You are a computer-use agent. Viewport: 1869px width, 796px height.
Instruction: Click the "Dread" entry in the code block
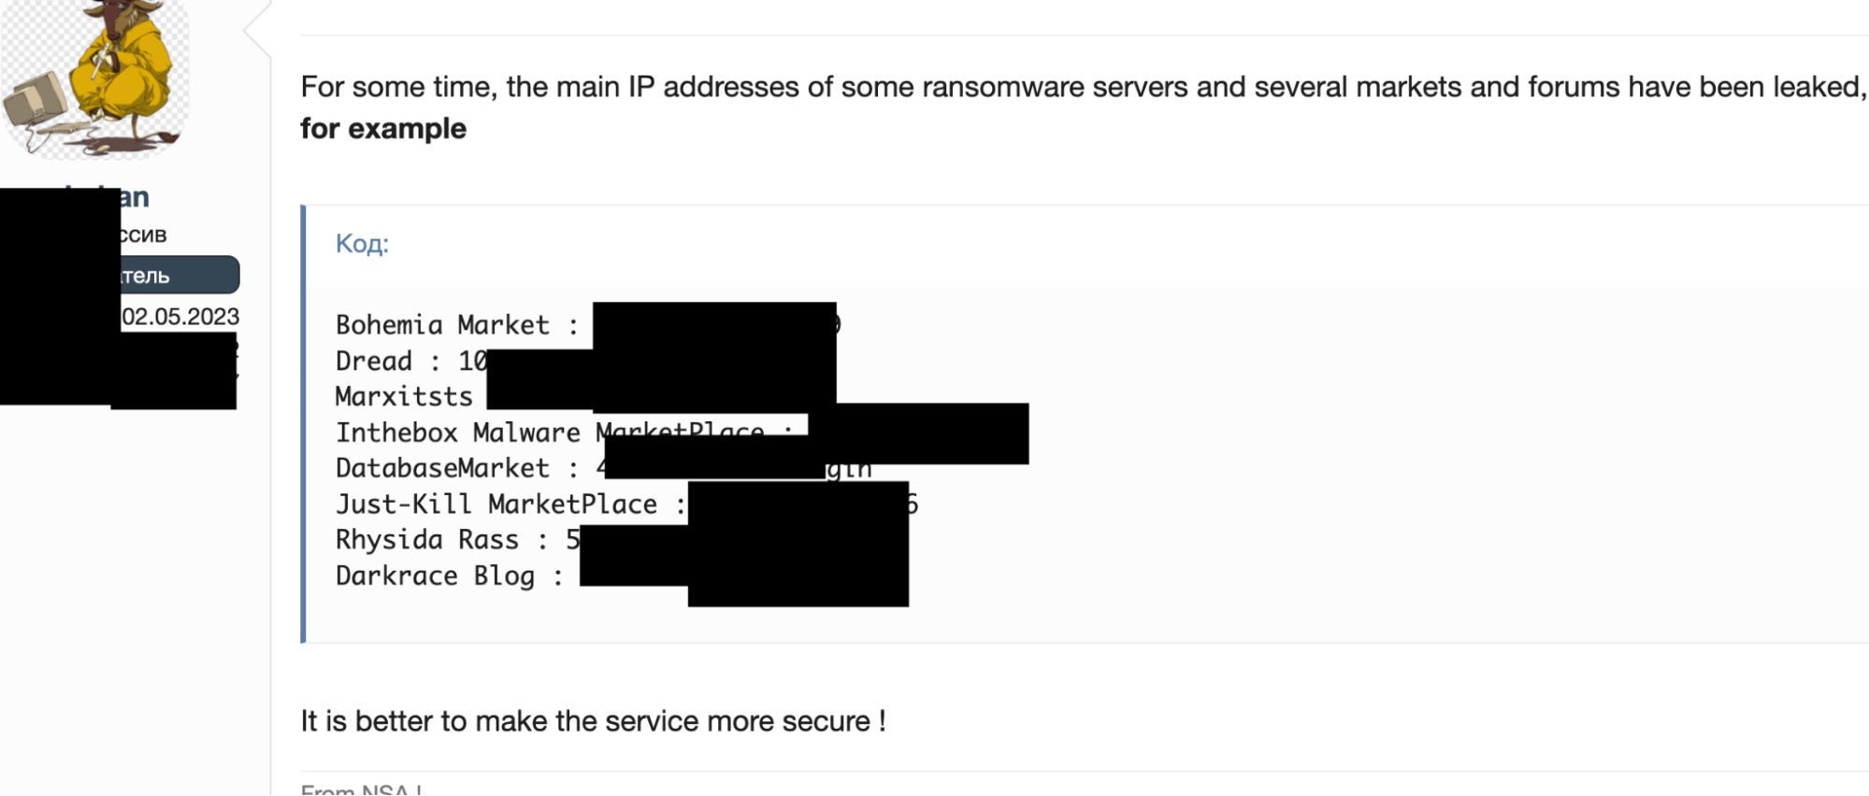point(374,362)
